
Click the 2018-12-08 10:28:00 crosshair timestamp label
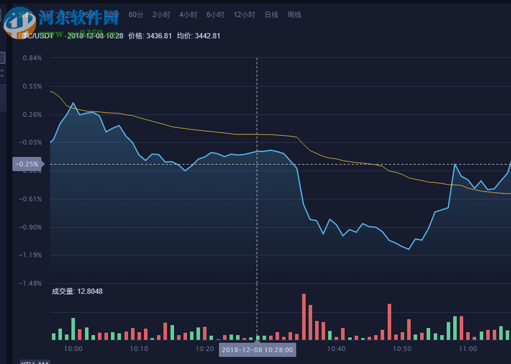click(257, 350)
